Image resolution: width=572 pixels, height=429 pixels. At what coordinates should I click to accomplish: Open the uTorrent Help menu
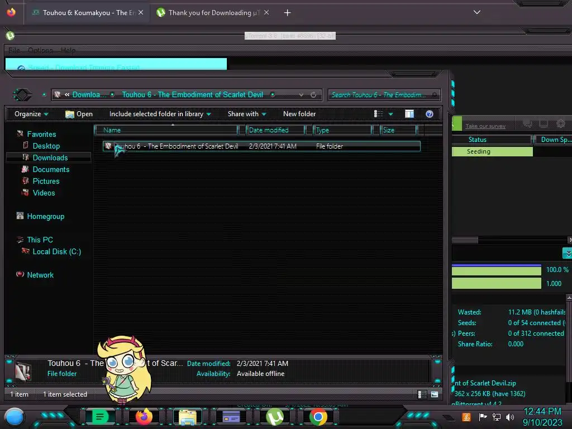(68, 50)
